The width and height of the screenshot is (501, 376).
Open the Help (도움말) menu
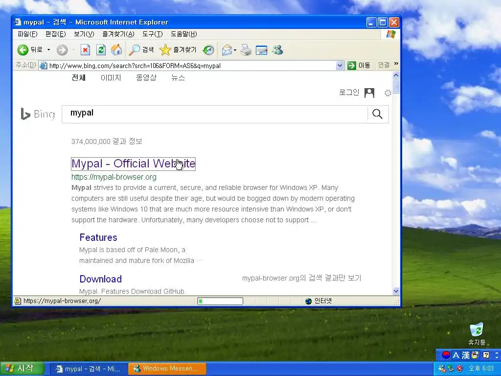pyautogui.click(x=184, y=34)
